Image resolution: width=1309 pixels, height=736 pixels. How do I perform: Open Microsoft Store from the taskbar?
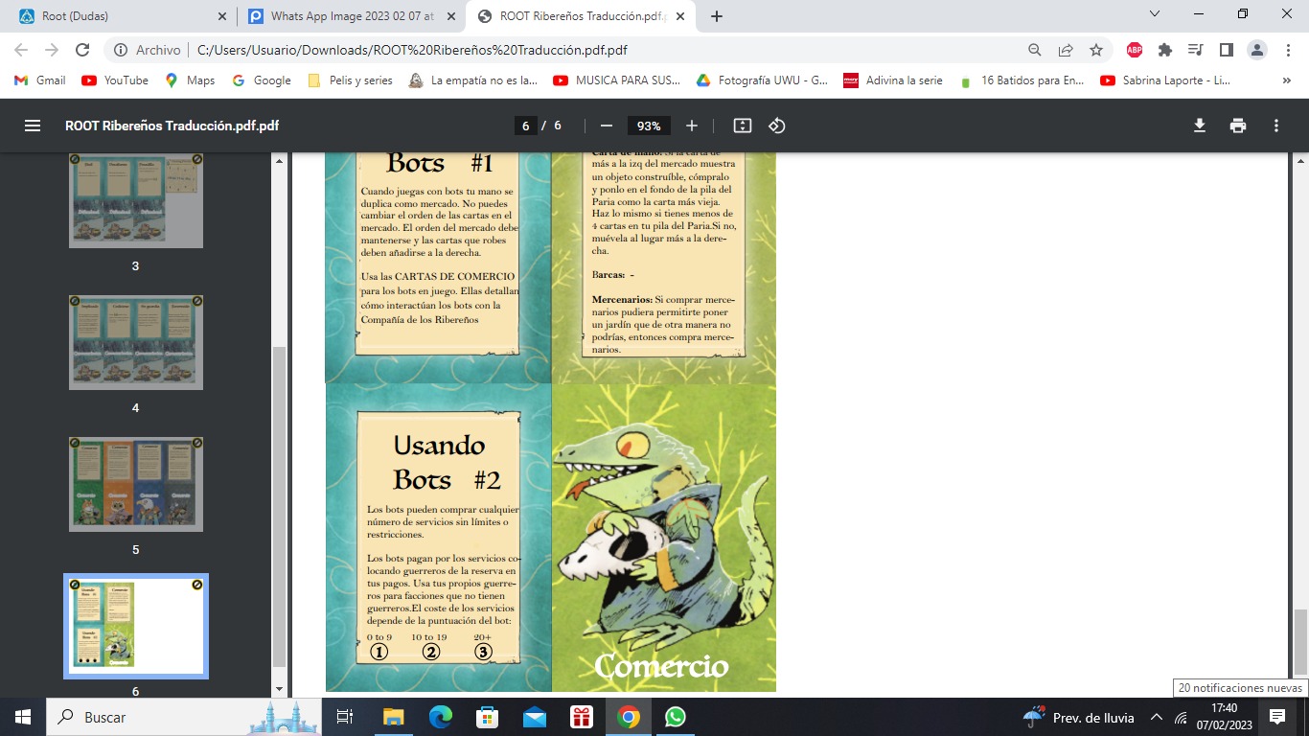tap(488, 717)
